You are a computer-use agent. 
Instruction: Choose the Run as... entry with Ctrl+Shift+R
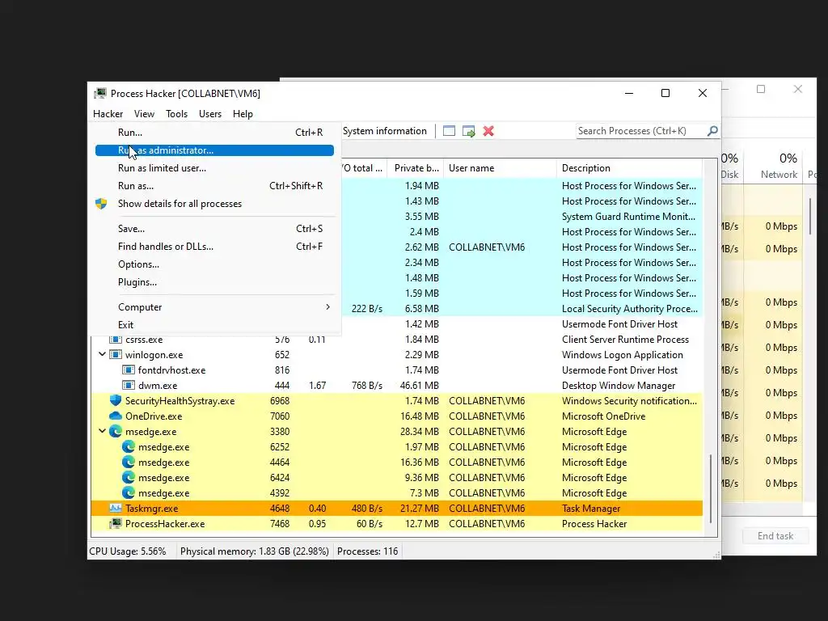(214, 186)
